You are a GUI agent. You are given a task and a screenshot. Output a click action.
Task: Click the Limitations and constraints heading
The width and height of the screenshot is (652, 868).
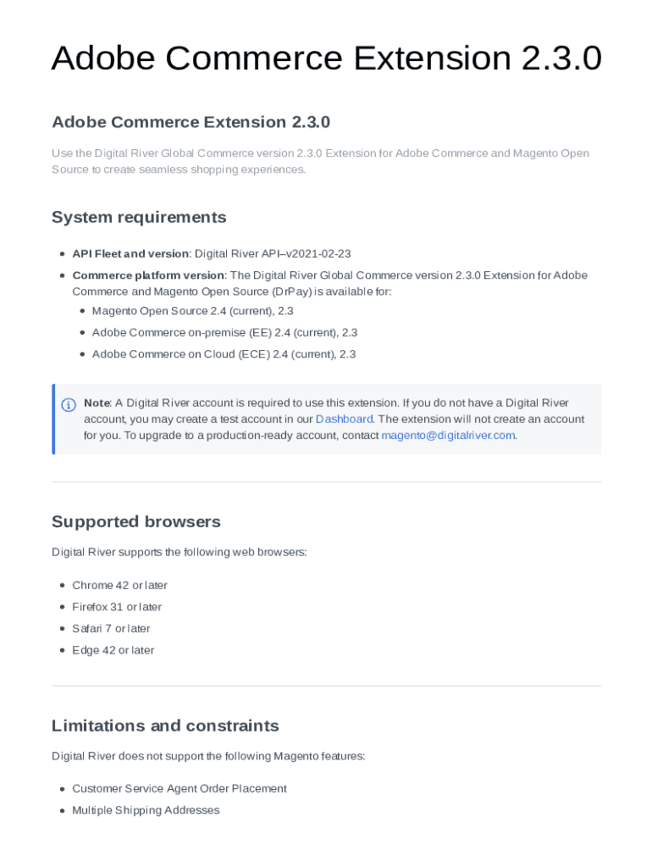[165, 726]
